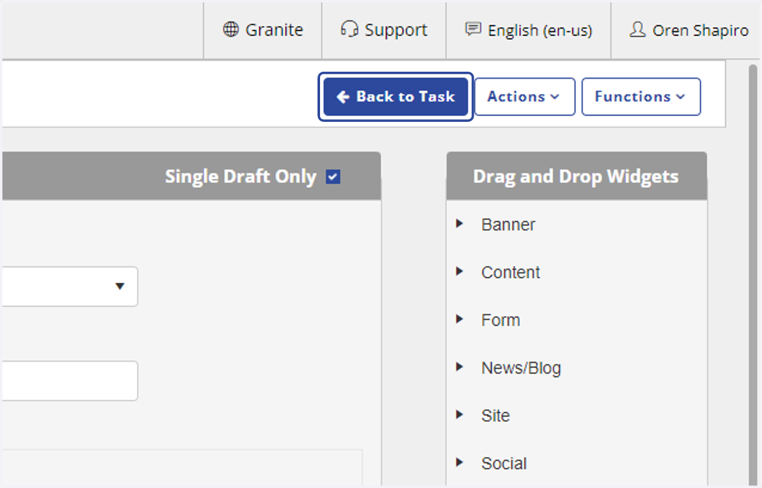Click the Content label in widgets
This screenshot has width=762, height=488.
tap(511, 272)
